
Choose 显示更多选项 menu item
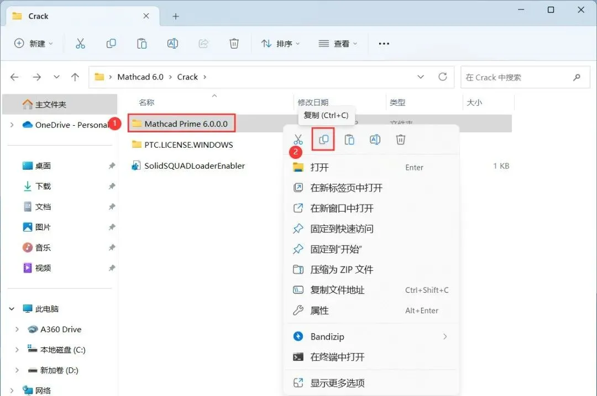pos(371,383)
